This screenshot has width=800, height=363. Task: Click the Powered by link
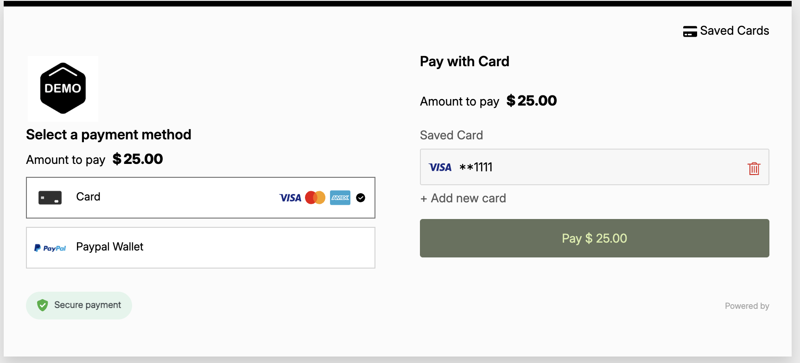coord(747,306)
